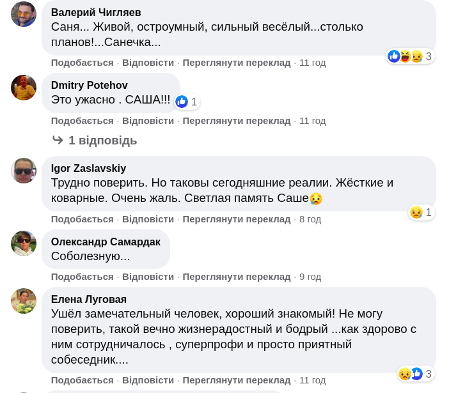The width and height of the screenshot is (465, 393).
Task: View translation of Igor Zaslavskiy's comment
Action: [236, 219]
